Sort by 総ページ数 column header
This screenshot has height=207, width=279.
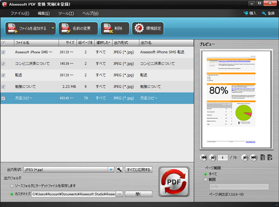pos(86,43)
